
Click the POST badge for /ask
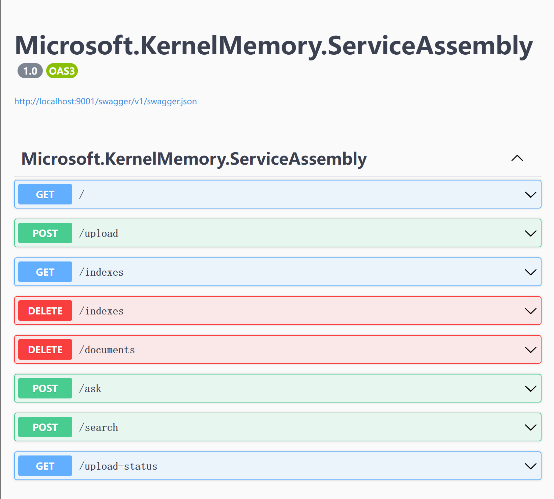pos(45,388)
